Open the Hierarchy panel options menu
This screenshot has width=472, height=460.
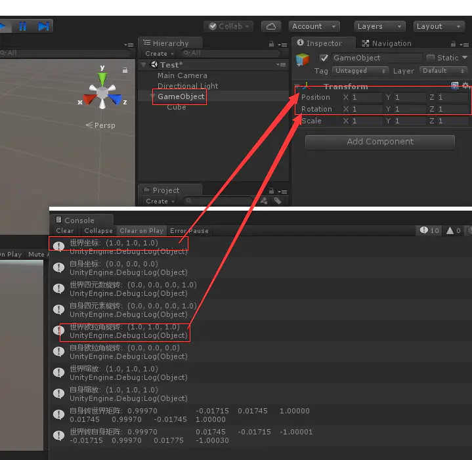(x=283, y=45)
